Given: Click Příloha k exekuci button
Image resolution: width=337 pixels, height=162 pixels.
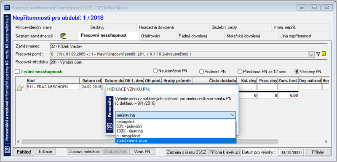Looking at the screenshot, I should tap(225, 152).
